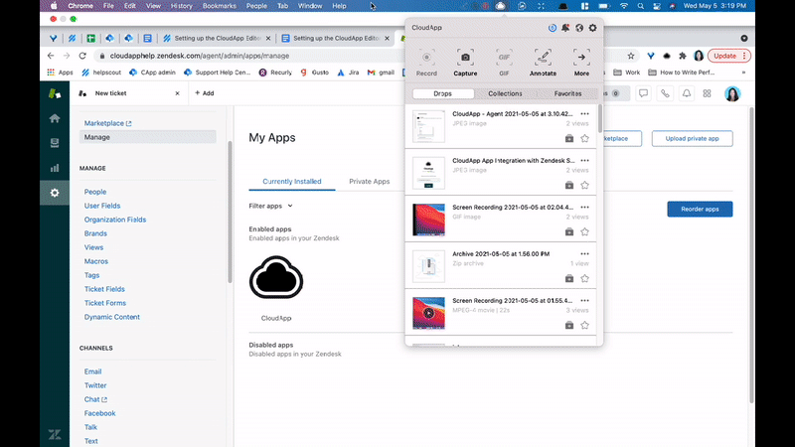Close the New ticket tab
Image resolution: width=795 pixels, height=447 pixels.
click(178, 93)
